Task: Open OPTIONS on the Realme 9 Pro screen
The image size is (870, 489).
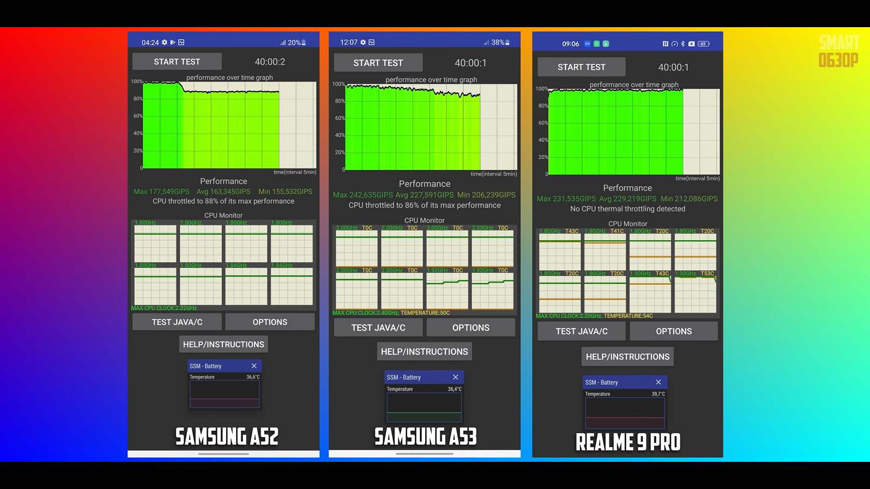Action: [674, 331]
